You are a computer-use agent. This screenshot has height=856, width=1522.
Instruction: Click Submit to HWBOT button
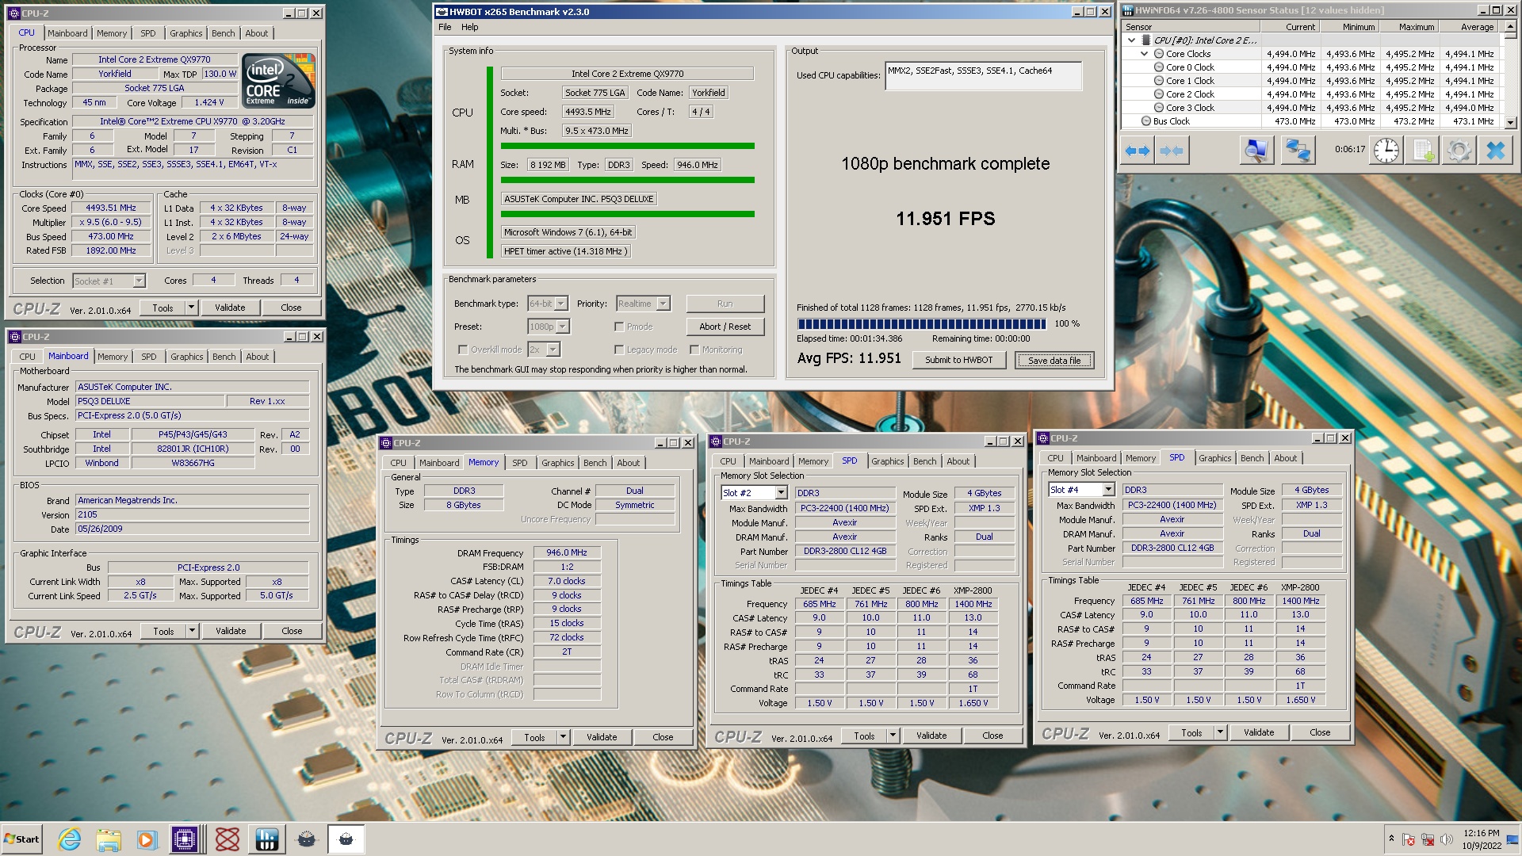pyautogui.click(x=958, y=360)
